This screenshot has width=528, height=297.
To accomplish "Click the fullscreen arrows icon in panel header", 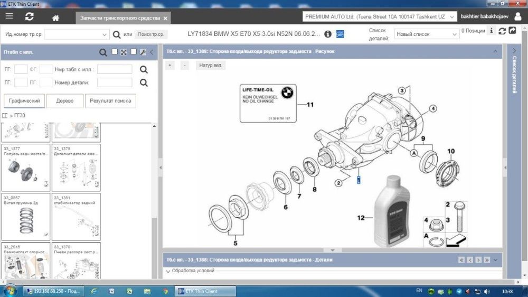I will [x=124, y=52].
